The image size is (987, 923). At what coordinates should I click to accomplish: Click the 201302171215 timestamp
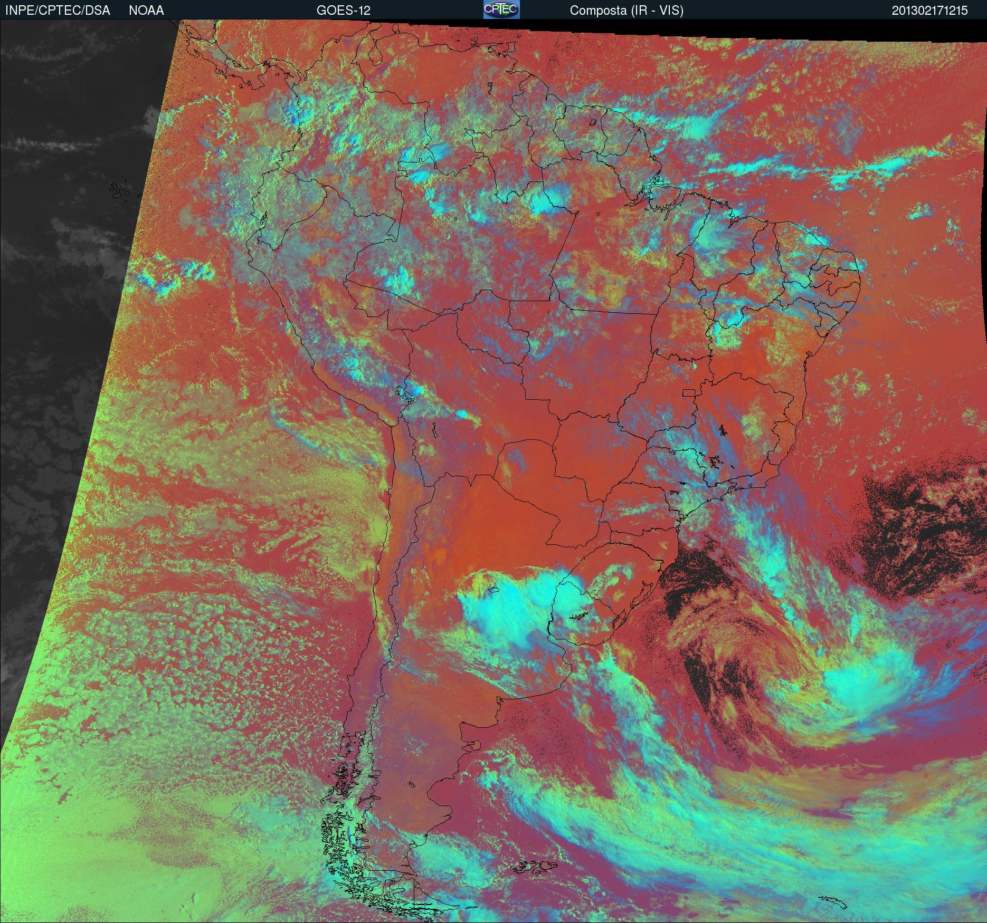coord(930,11)
